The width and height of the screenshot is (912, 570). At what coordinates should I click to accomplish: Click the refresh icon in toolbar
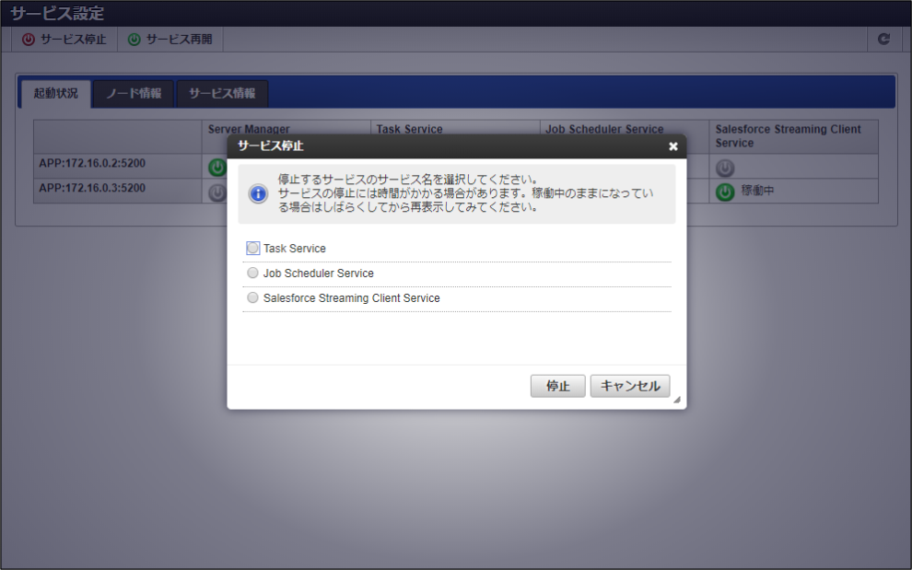(883, 39)
